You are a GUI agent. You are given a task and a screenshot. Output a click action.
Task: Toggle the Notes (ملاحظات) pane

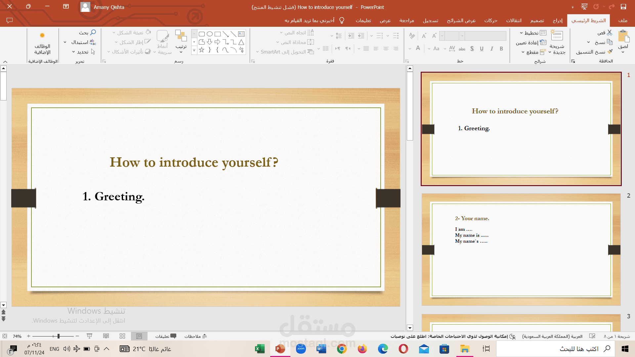(x=195, y=336)
